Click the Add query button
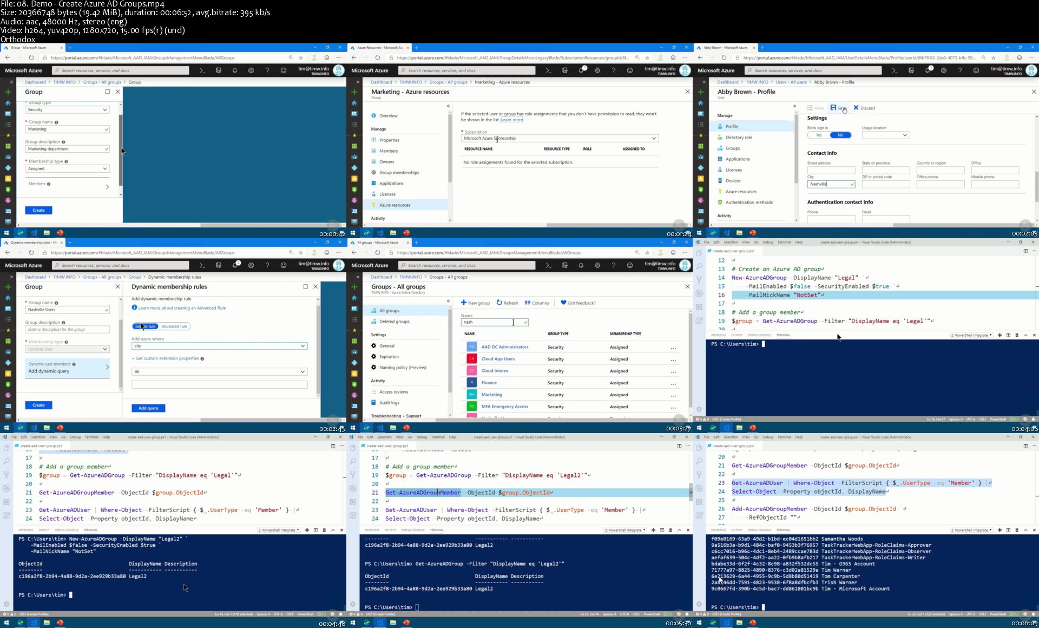 148,408
